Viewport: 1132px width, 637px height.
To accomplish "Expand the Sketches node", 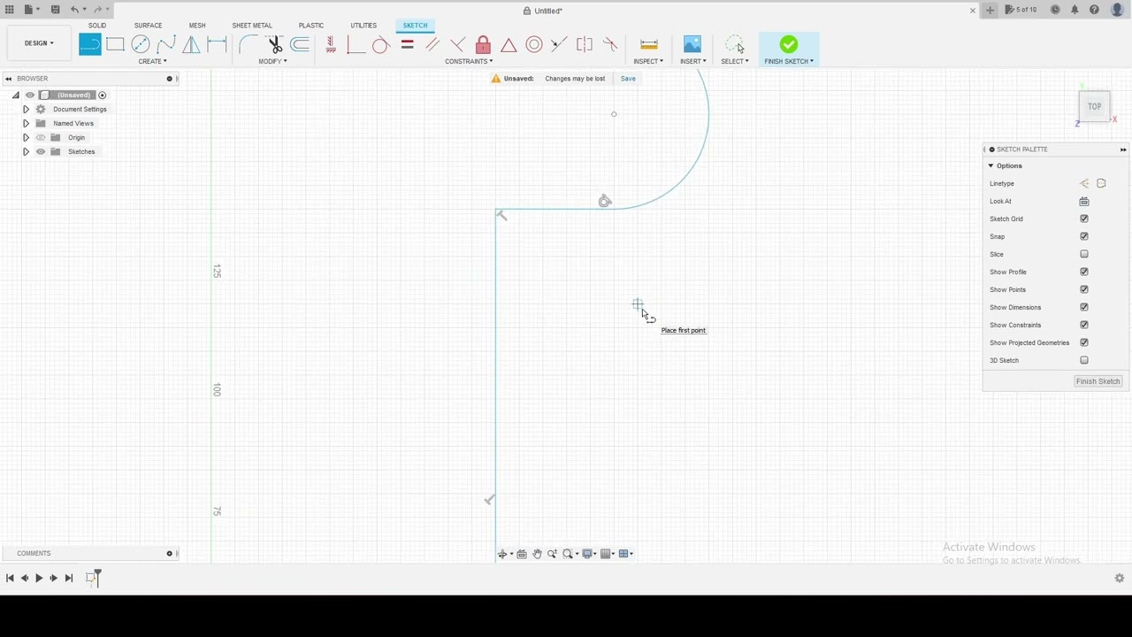I will point(26,151).
